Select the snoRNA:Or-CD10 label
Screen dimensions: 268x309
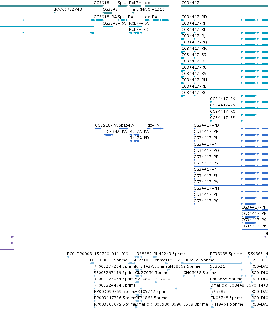[x=148, y=9]
